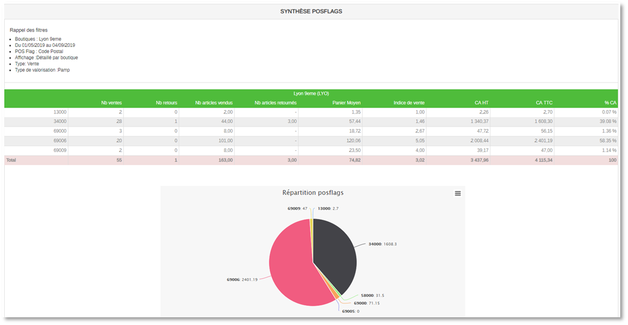Click the Indice de vente column header
Viewport: 628px width, 325px height.
click(409, 103)
